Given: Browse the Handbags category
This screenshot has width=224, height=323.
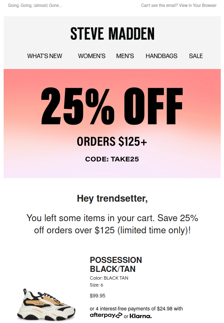Looking at the screenshot, I should pos(161,56).
